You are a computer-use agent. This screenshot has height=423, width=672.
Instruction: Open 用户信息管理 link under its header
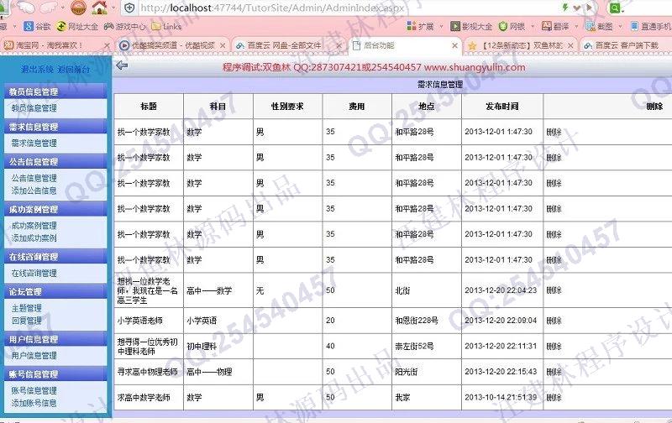(x=34, y=355)
